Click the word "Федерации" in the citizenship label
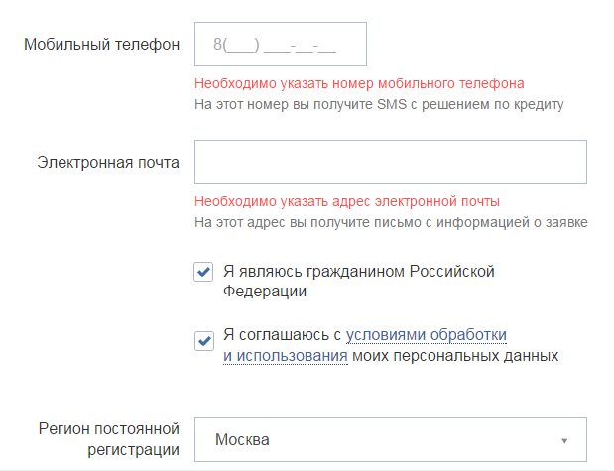614x471 pixels. (265, 292)
